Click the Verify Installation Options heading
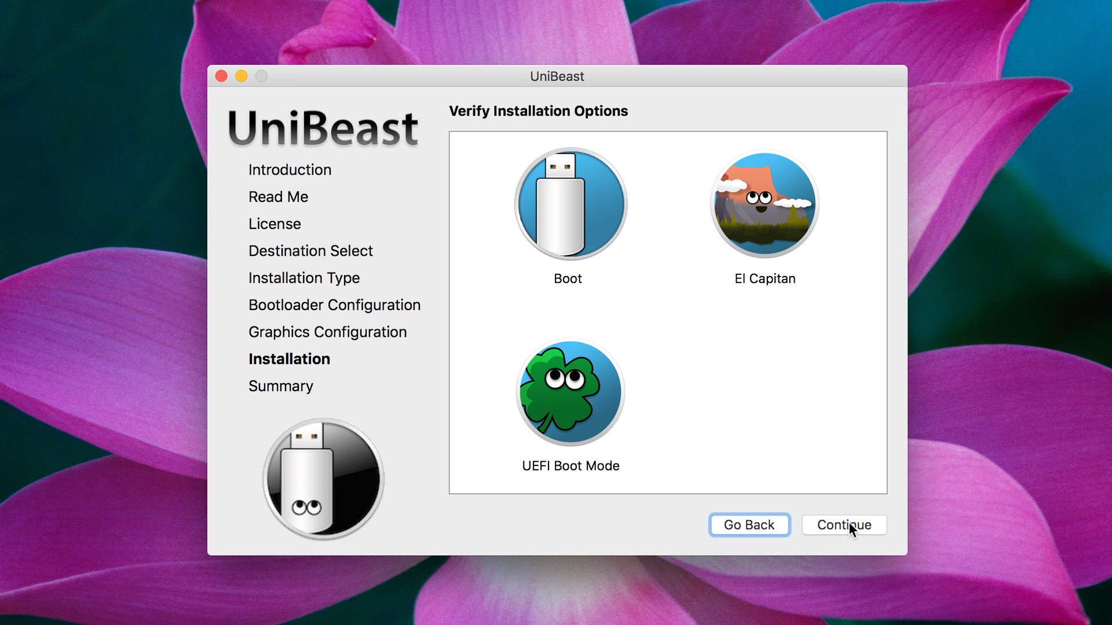 (x=539, y=111)
